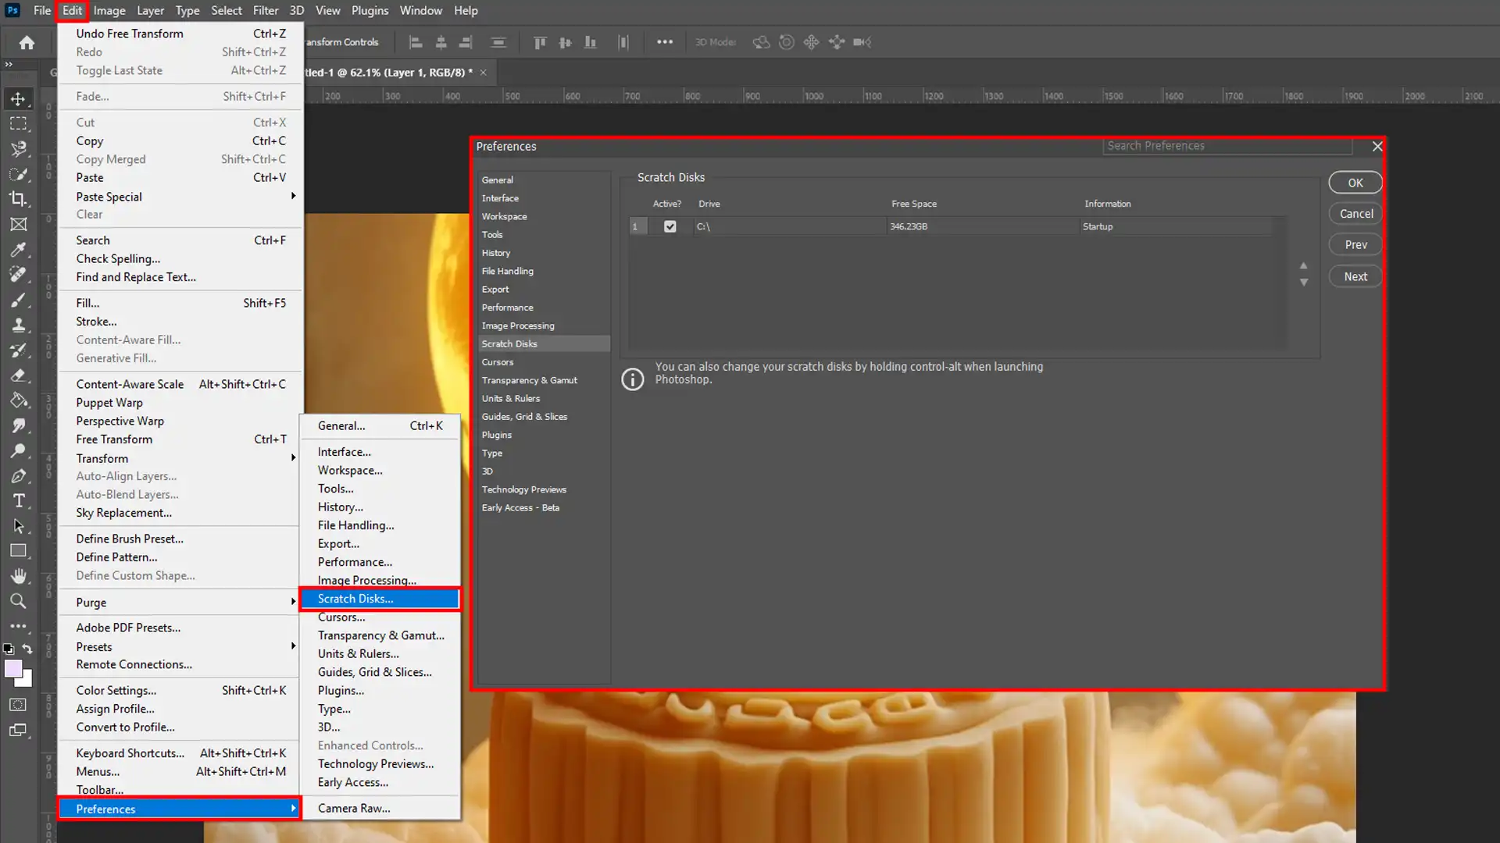
Task: Expand the Paste Special submenu arrow
Action: click(293, 197)
